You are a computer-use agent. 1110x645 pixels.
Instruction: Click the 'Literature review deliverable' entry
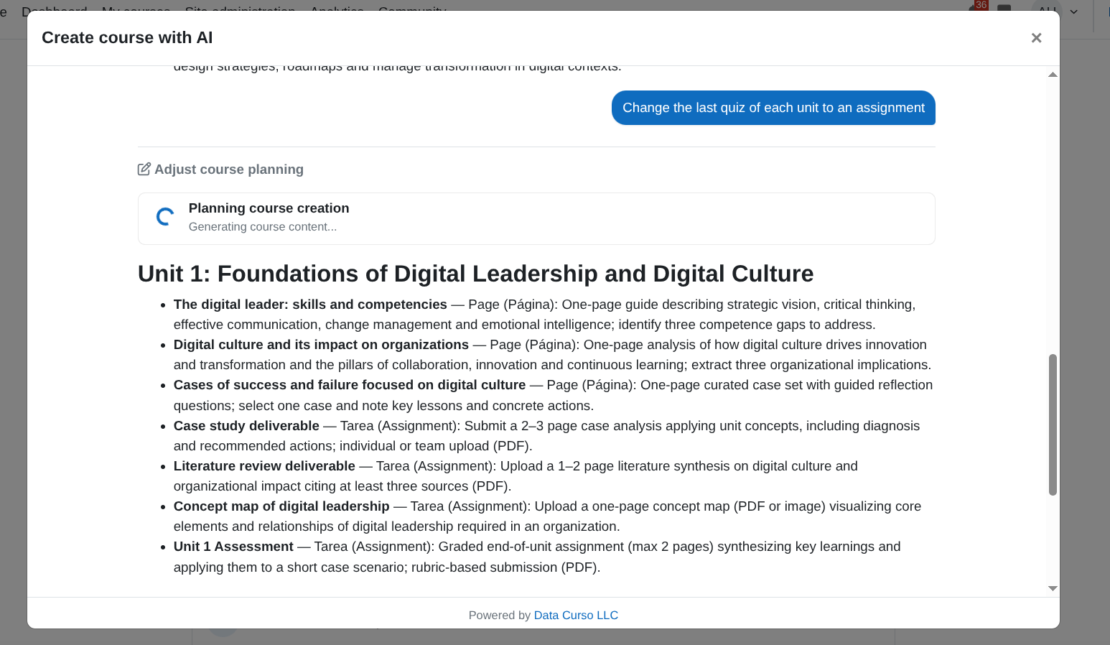[x=264, y=466]
